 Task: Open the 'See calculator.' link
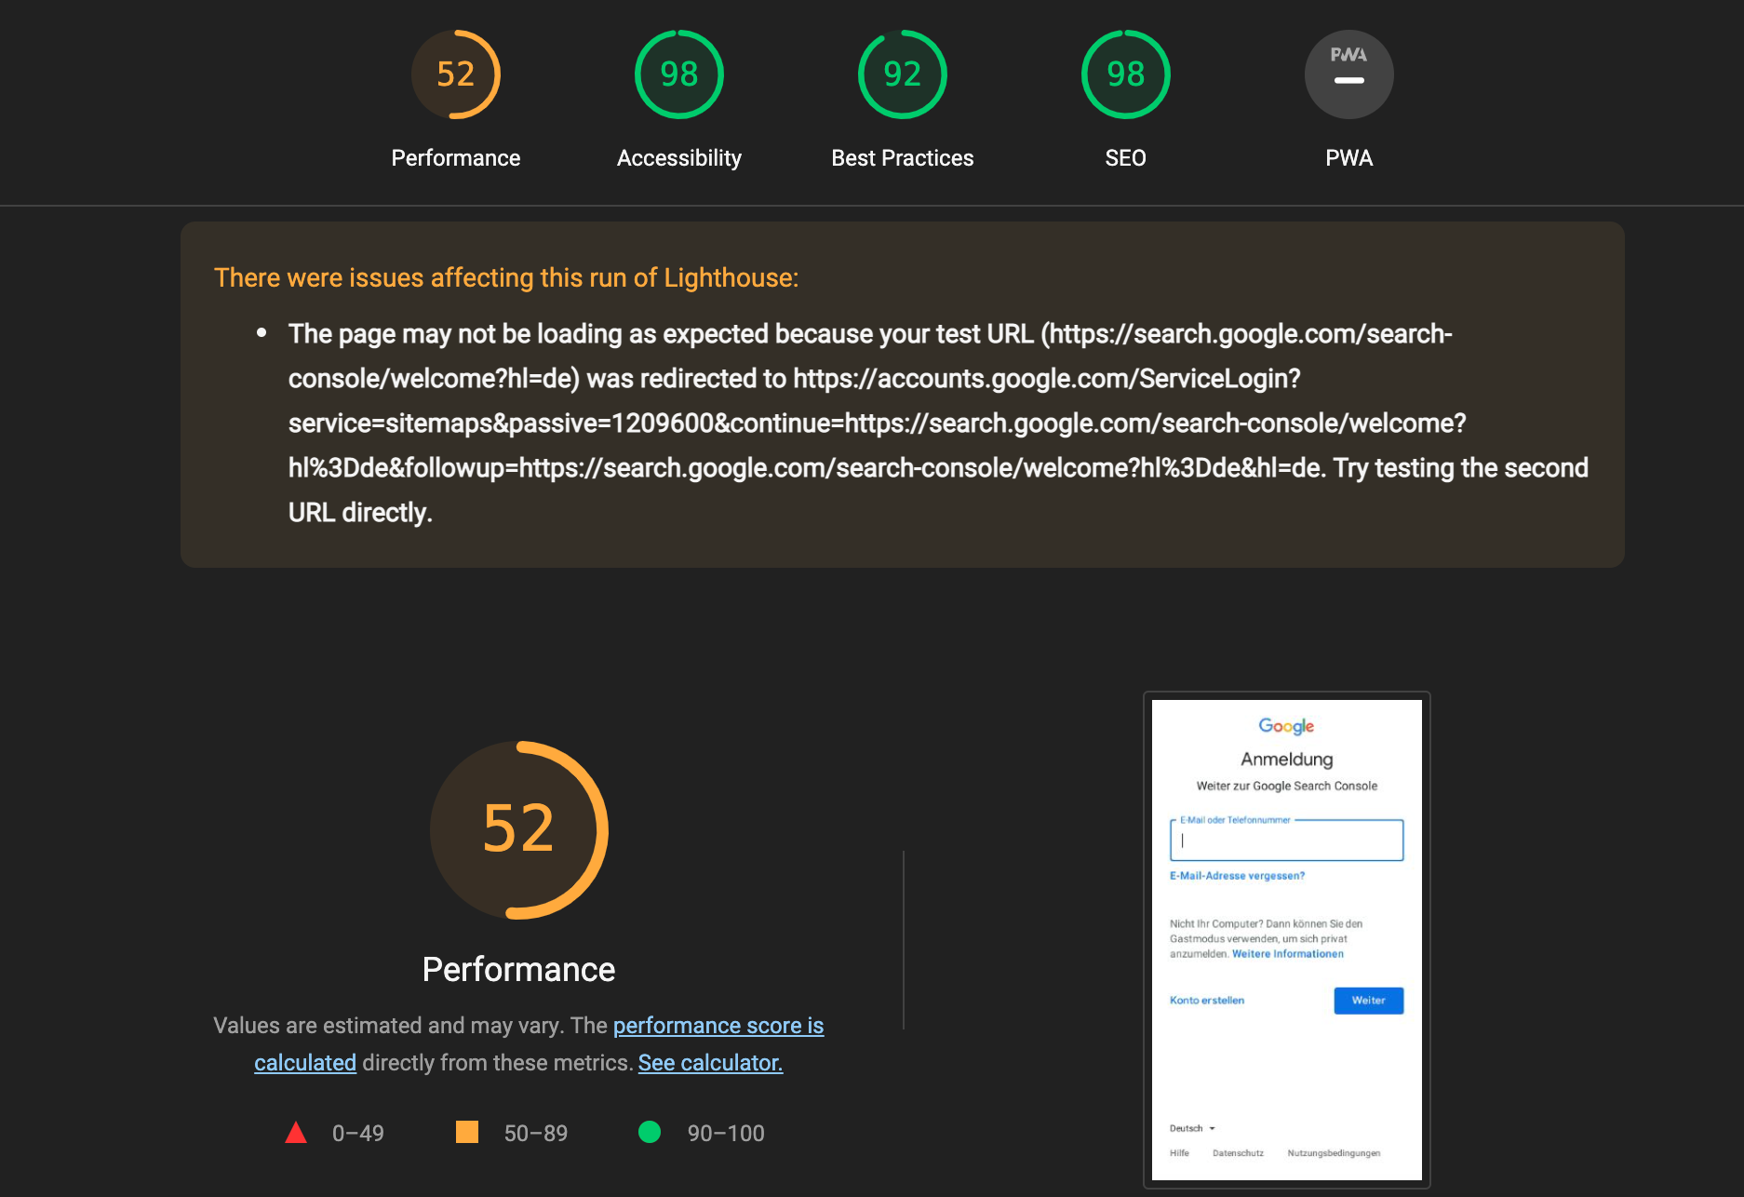pos(710,1063)
